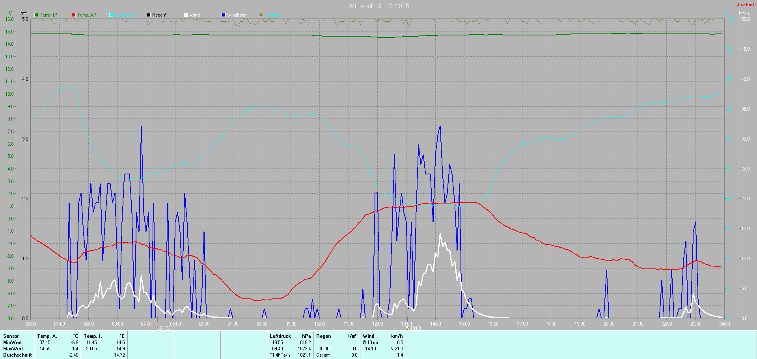Click the MinWert row label

[x=13, y=342]
